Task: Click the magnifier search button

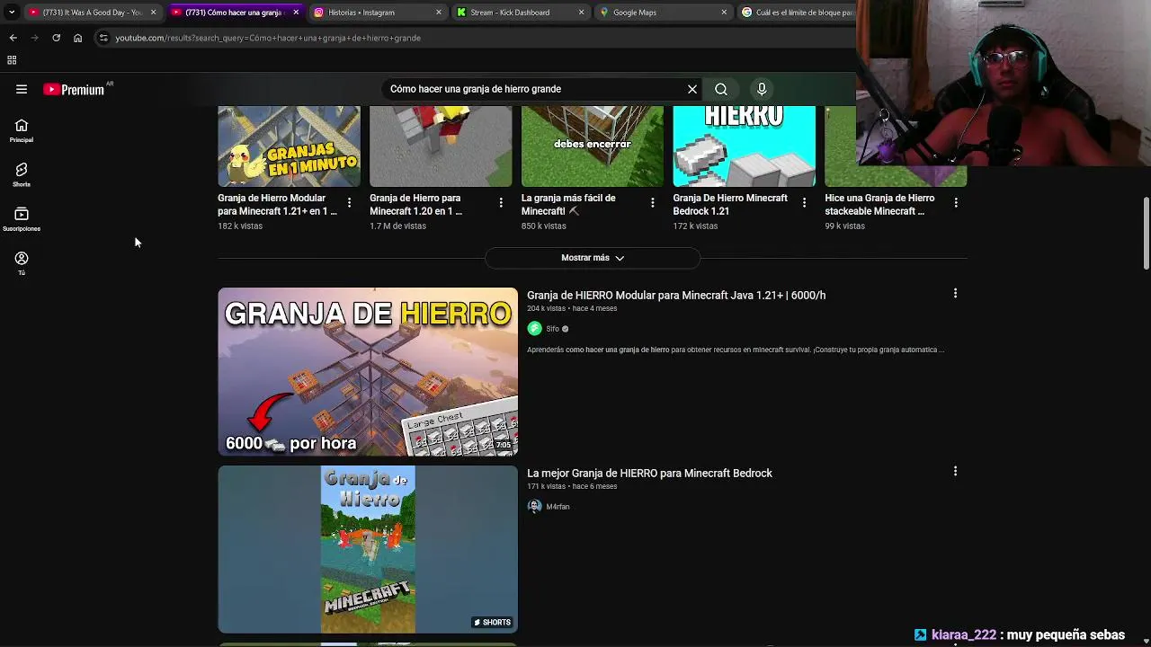Action: click(x=721, y=89)
